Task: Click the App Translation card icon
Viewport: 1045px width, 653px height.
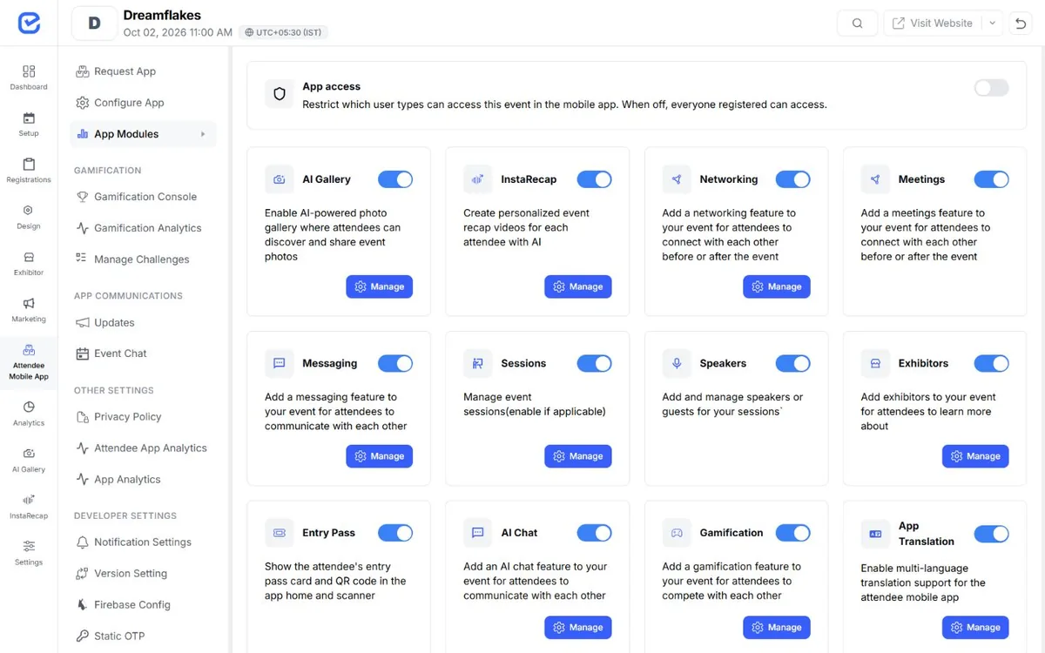Action: pyautogui.click(x=875, y=533)
